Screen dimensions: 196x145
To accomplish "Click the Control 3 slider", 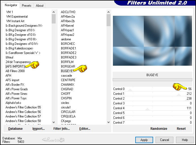I will [x=152, y=103].
